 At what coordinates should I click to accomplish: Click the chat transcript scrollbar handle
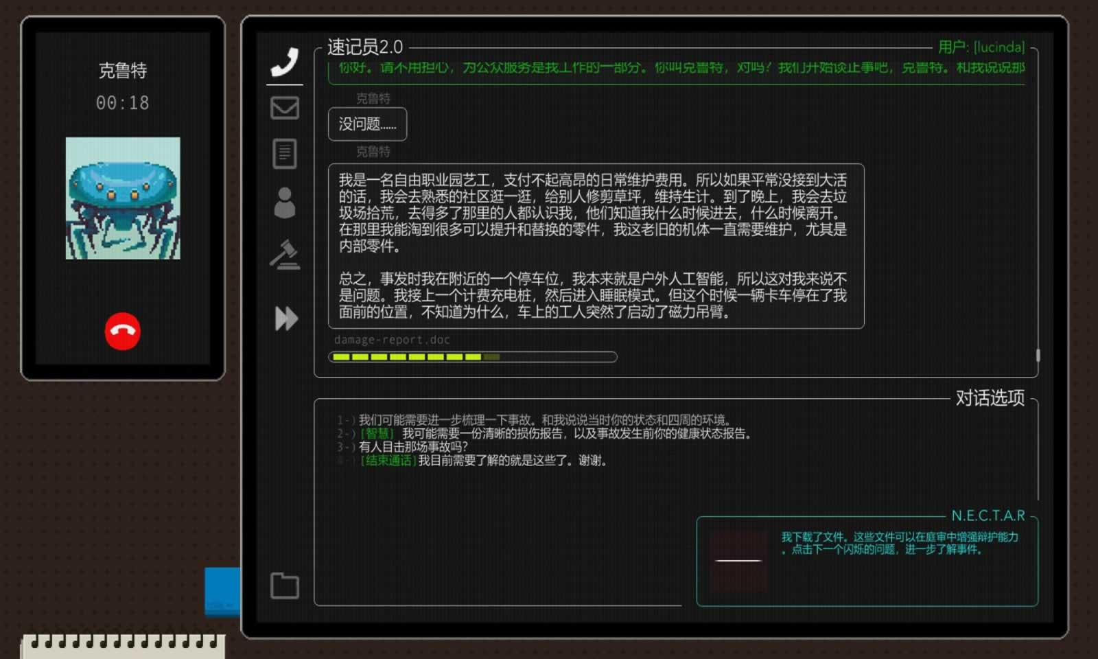(1038, 355)
